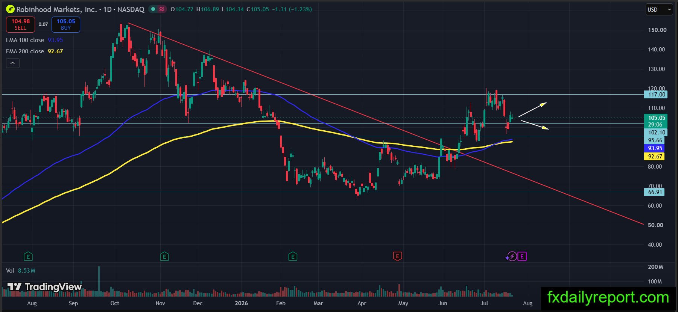Click the May label on time axis
Image resolution: width=678 pixels, height=312 pixels.
pos(403,303)
